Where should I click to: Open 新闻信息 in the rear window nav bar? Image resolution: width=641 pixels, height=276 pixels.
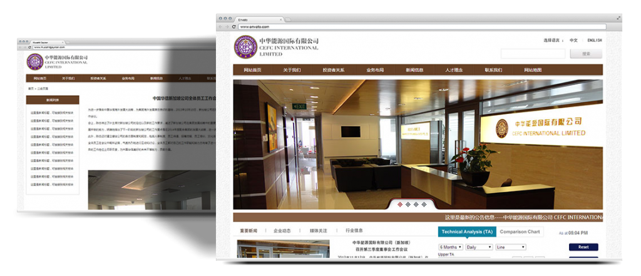point(156,78)
